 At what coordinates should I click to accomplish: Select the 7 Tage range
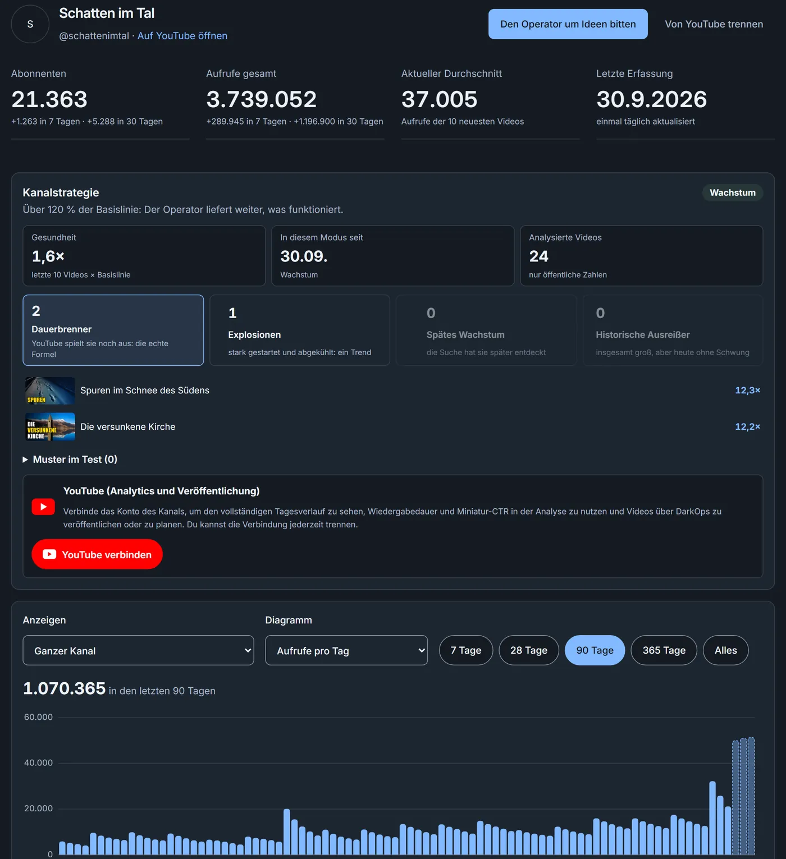pyautogui.click(x=466, y=650)
